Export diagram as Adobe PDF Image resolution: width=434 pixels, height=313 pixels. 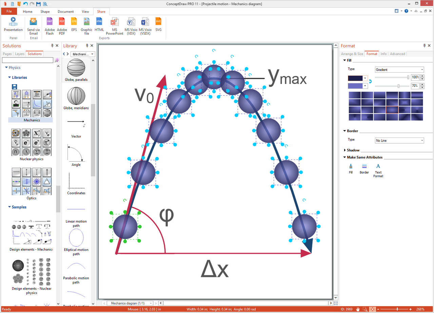[62, 26]
